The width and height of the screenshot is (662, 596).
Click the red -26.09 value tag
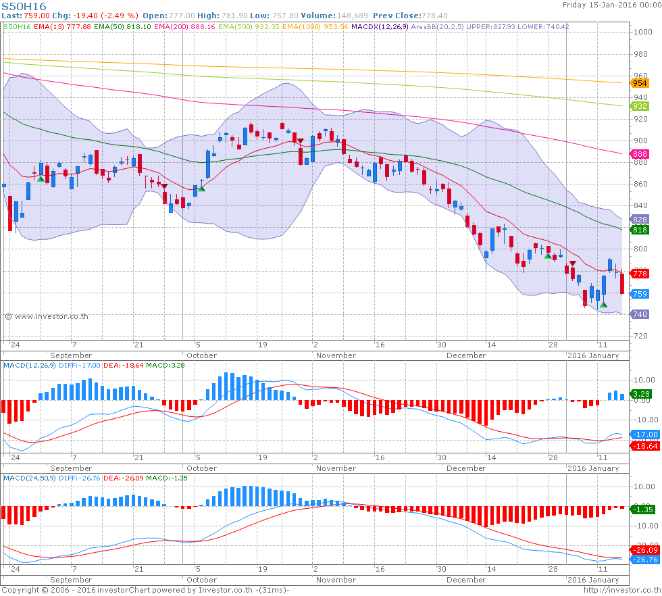(x=644, y=550)
